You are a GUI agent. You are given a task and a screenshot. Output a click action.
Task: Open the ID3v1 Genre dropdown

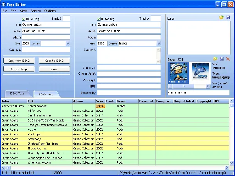click(x=68, y=44)
